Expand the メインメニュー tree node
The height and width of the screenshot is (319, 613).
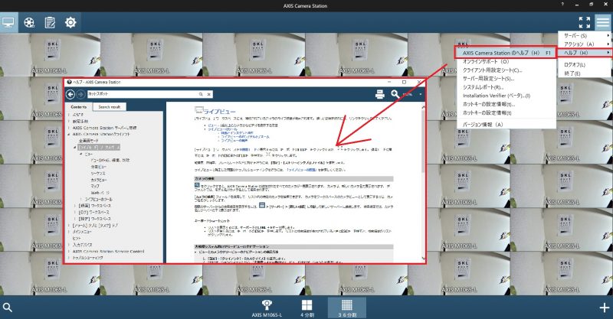[69, 232]
